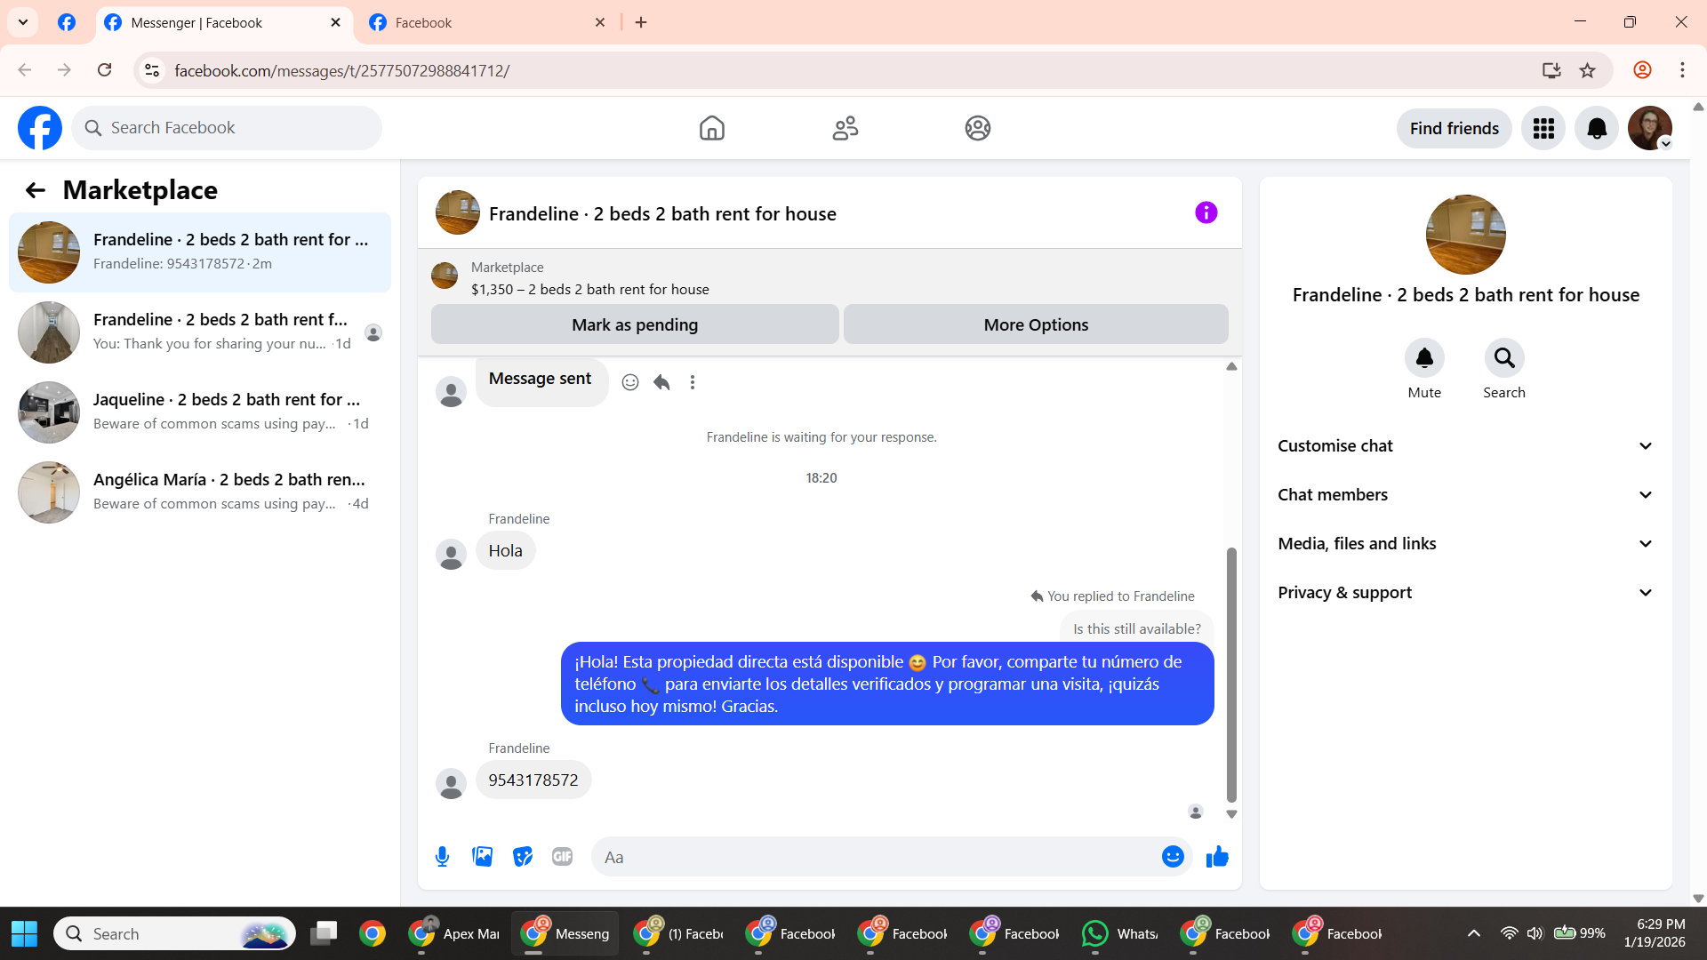The height and width of the screenshot is (960, 1707).
Task: Open emoji picker in message box
Action: tap(1173, 857)
